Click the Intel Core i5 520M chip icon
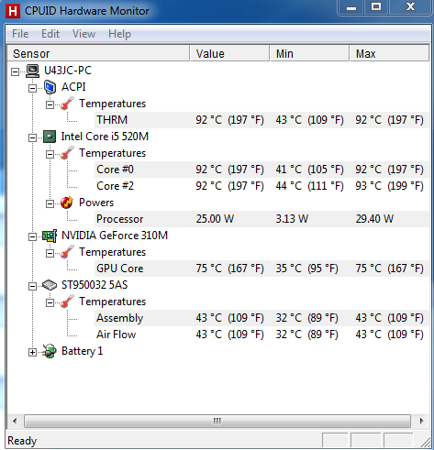Screen dimensions: 434x450 50,137
